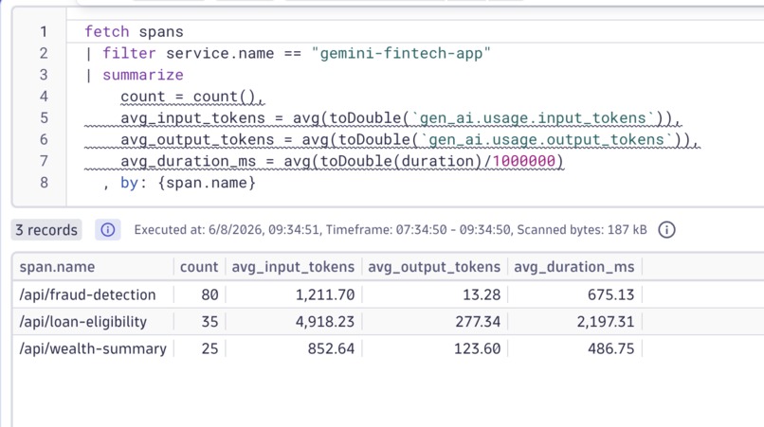Click avg duration value 2,197.31
This screenshot has width=764, height=427.
[x=606, y=322]
